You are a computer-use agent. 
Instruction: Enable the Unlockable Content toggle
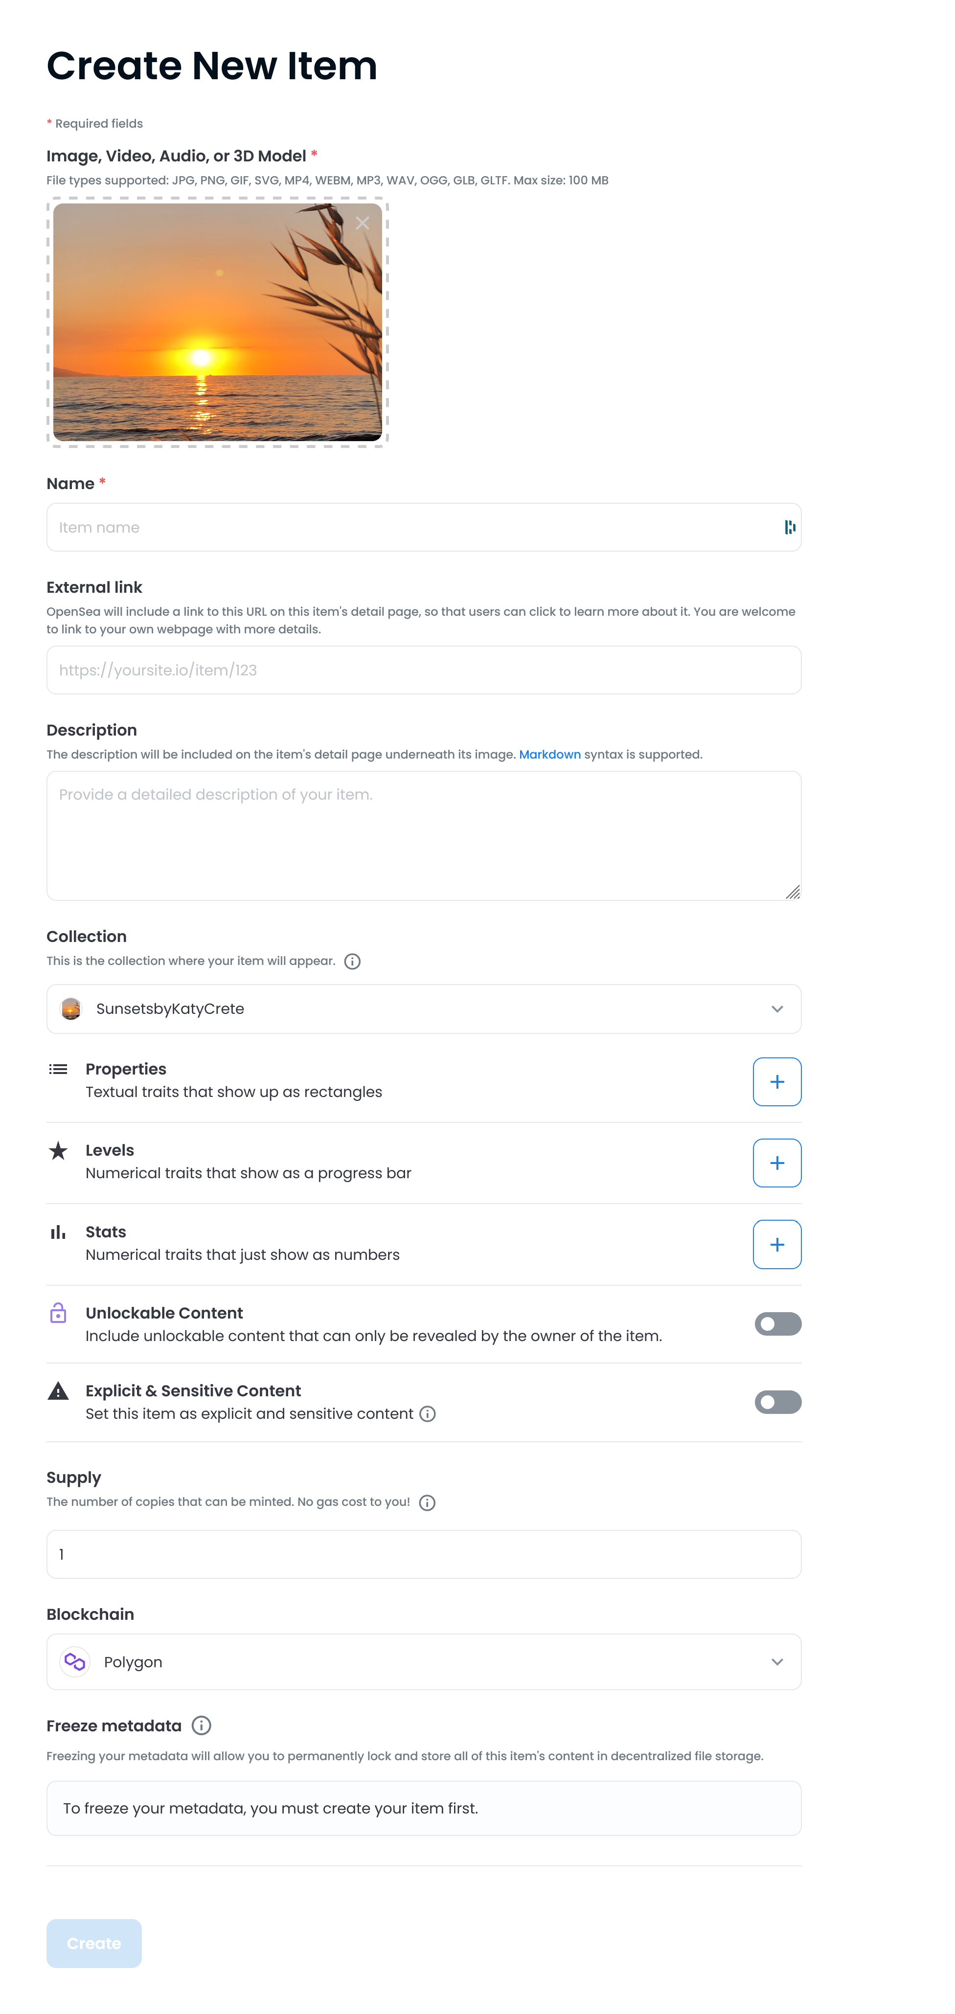(777, 1323)
